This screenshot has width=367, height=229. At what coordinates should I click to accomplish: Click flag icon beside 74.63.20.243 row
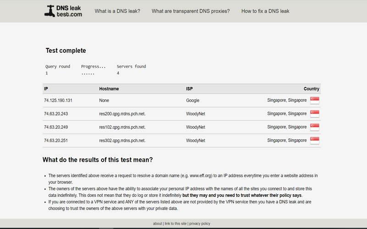(x=315, y=114)
